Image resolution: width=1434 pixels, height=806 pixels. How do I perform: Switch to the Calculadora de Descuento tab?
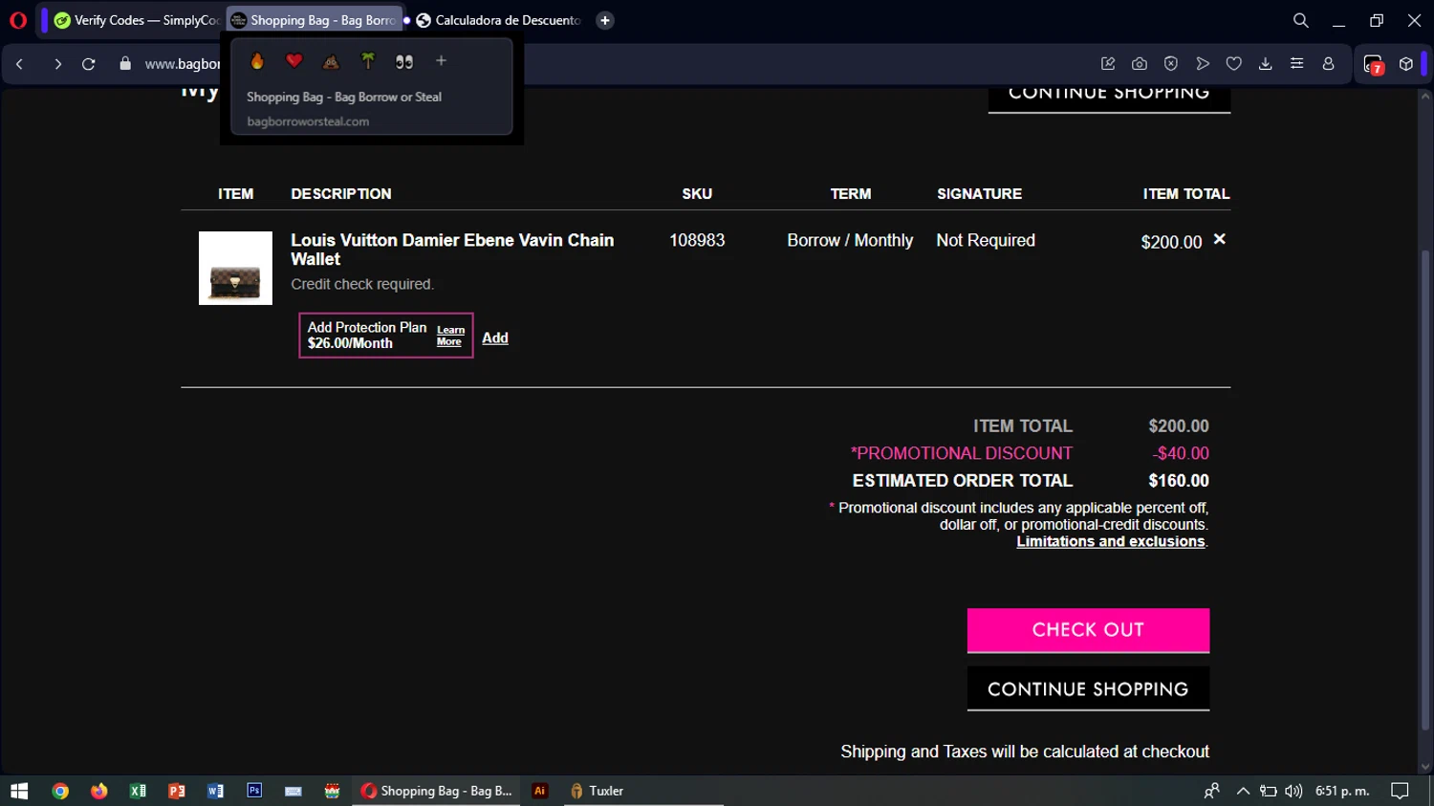(x=499, y=20)
